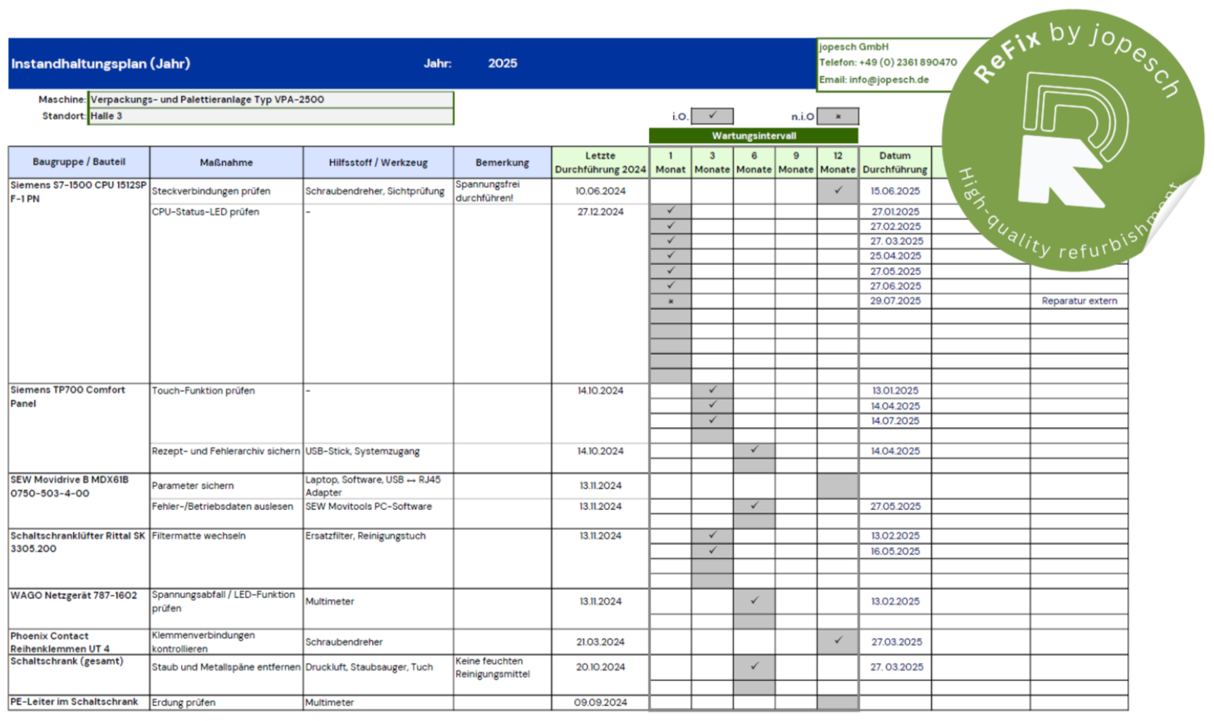Select the n.i.O cross legend box

(x=838, y=116)
